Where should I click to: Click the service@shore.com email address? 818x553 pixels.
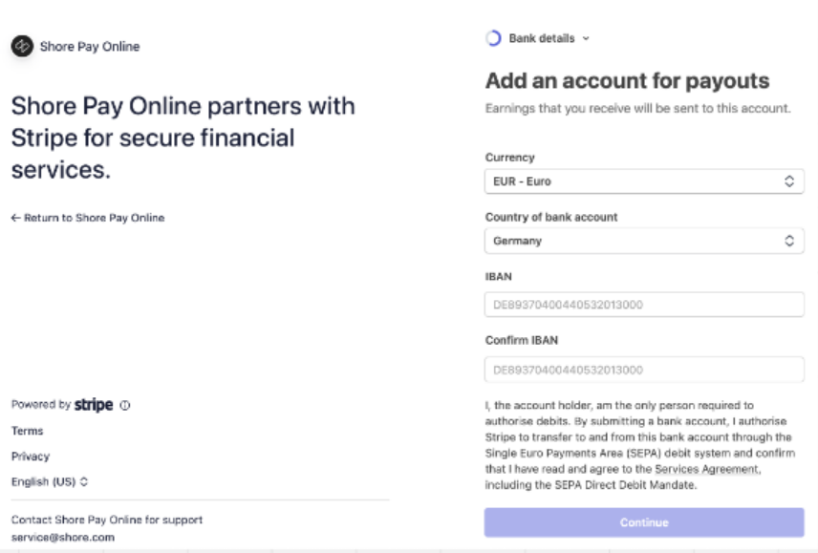pos(63,537)
